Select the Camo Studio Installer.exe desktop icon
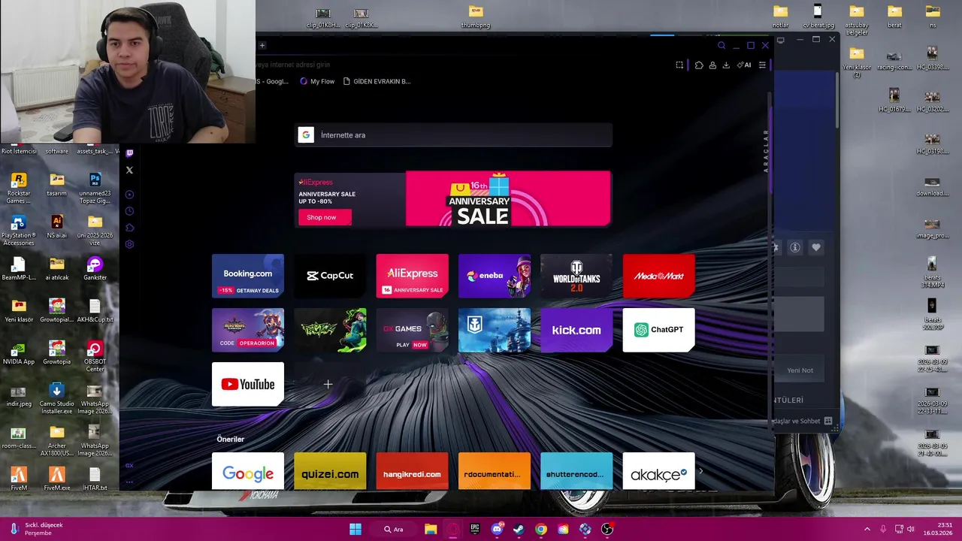Image resolution: width=962 pixels, height=541 pixels. (x=57, y=399)
